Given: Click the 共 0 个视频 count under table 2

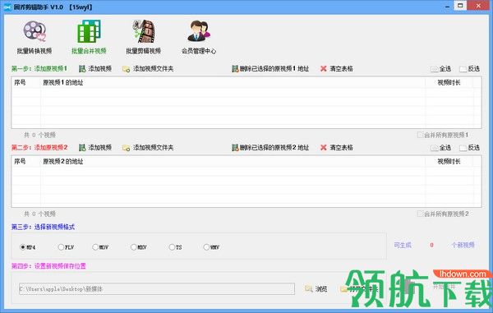Looking at the screenshot, I should pos(40,214).
